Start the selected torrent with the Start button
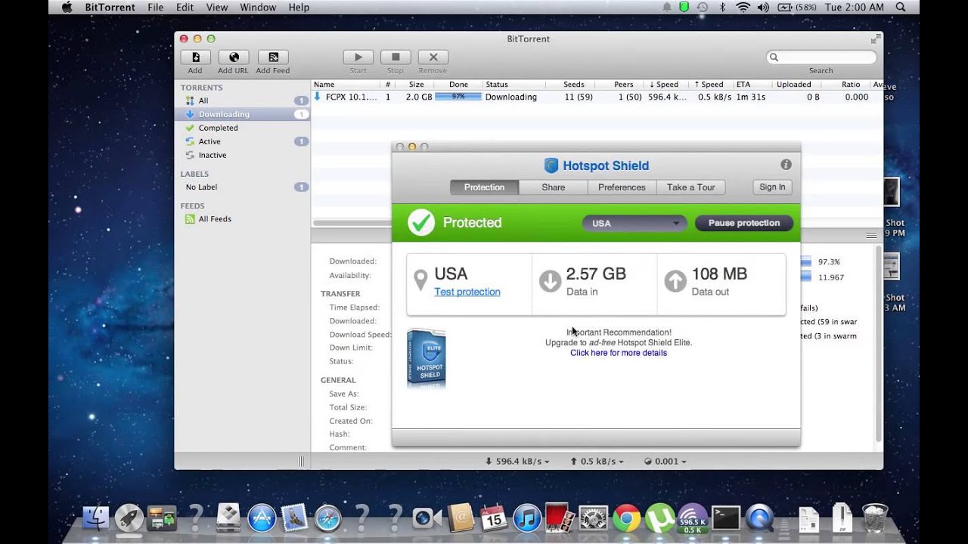Viewport: 968px width, 544px height. pyautogui.click(x=358, y=57)
